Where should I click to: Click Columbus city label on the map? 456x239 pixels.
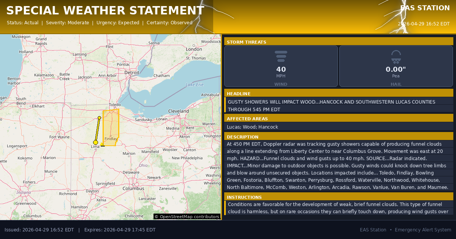pyautogui.click(x=133, y=189)
